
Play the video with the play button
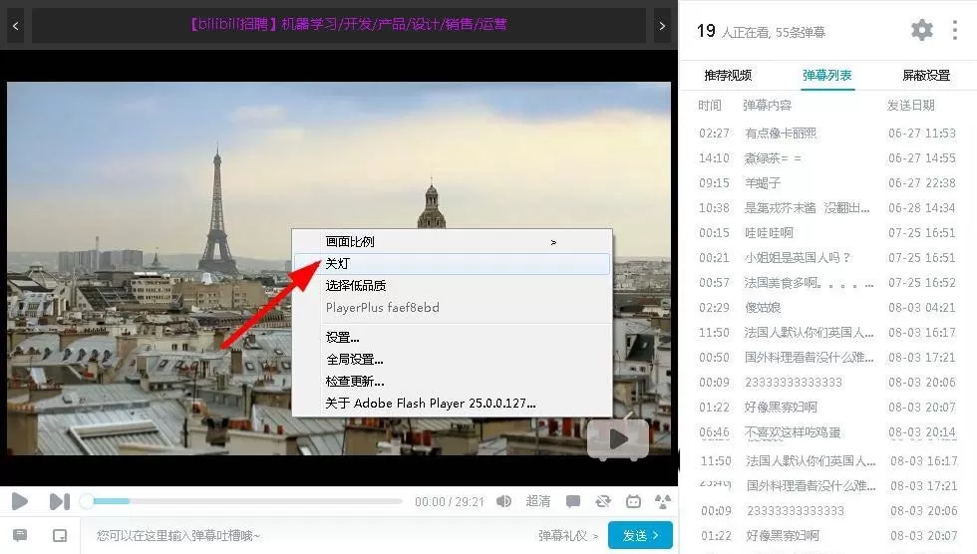pos(19,501)
